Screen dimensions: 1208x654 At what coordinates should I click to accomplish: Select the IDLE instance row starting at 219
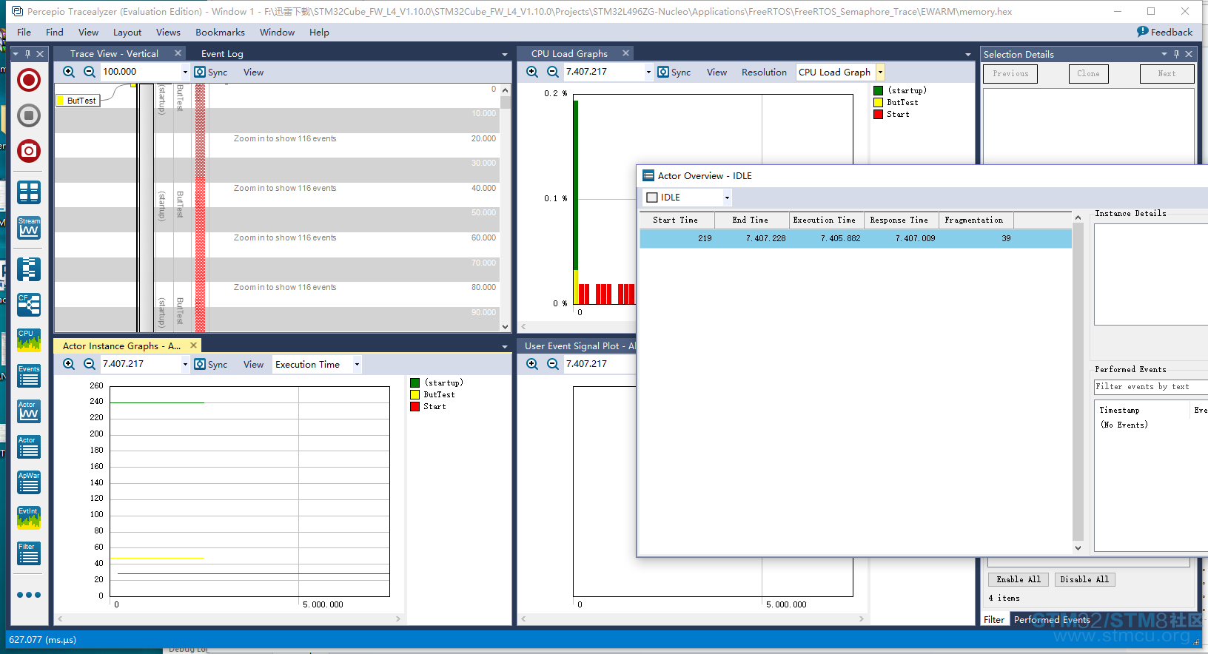point(856,238)
